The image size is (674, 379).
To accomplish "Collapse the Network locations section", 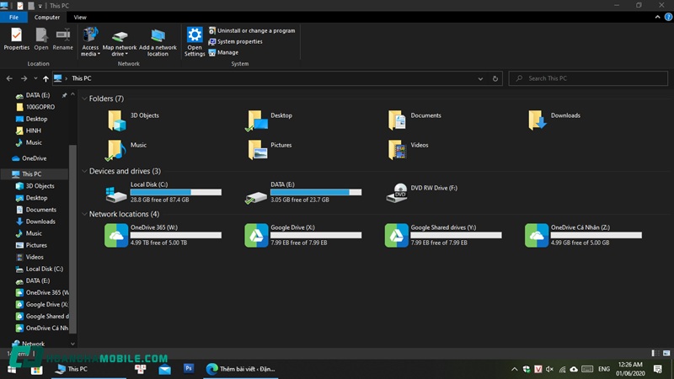I will click(x=84, y=215).
